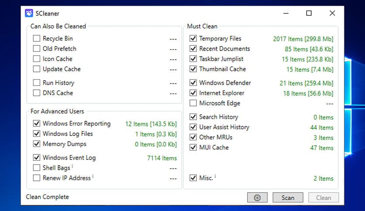Click the '2 Items' value for Misc.
Image resolution: width=365 pixels, height=211 pixels.
tap(324, 178)
